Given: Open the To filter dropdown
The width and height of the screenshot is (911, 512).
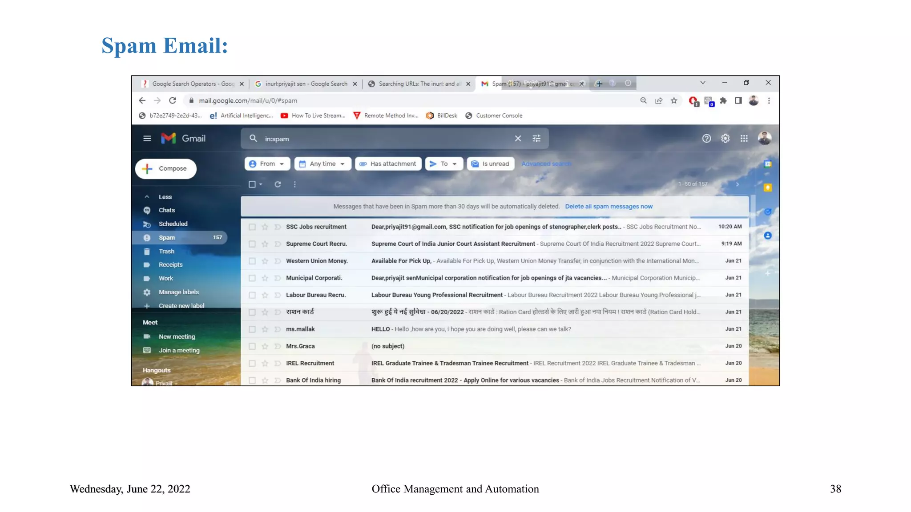Looking at the screenshot, I should coord(444,164).
